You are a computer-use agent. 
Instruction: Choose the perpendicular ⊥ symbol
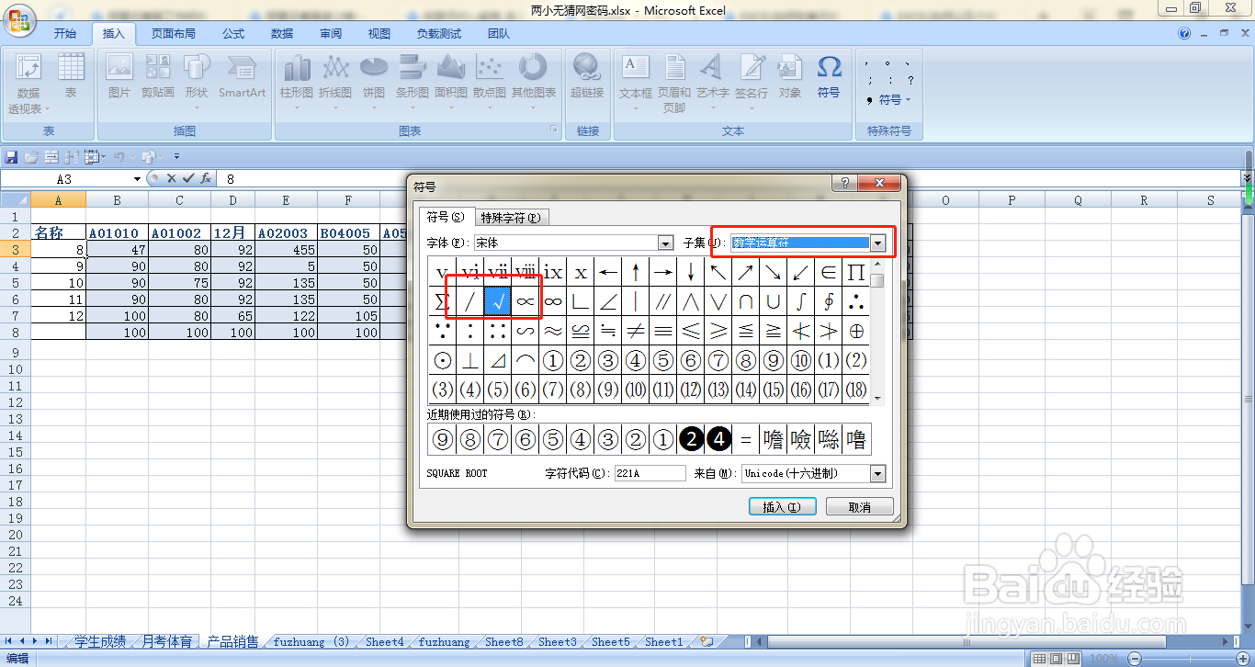[x=469, y=360]
